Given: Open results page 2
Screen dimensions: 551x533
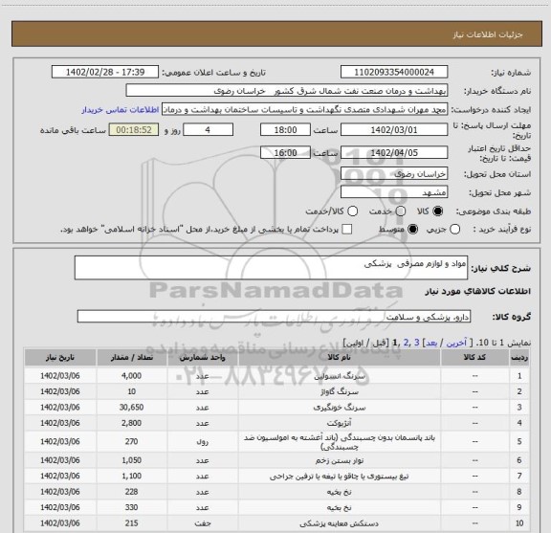Looking at the screenshot, I should [x=407, y=343].
